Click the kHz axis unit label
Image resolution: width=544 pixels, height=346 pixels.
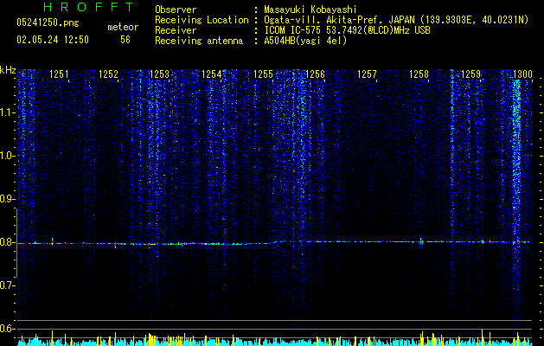tap(8, 70)
